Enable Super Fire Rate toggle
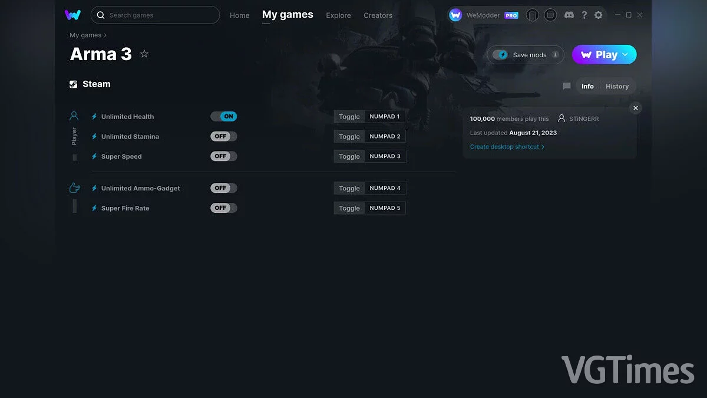Viewport: 707px width, 398px height. pyautogui.click(x=224, y=208)
